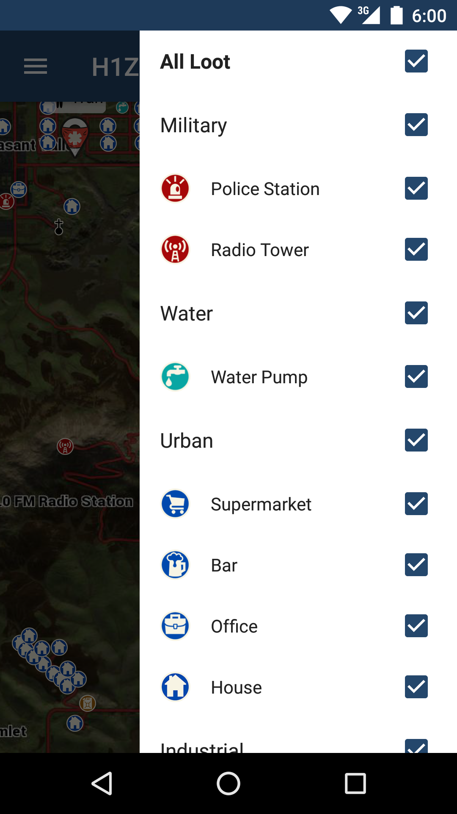
Task: Tap the Radio Tower icon in filter list
Action: tap(175, 249)
